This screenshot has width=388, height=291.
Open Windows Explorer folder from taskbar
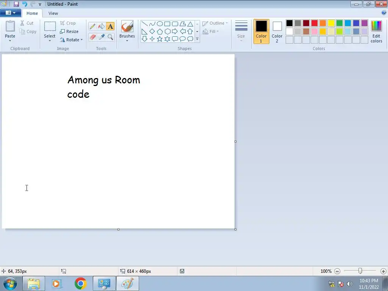tap(34, 283)
